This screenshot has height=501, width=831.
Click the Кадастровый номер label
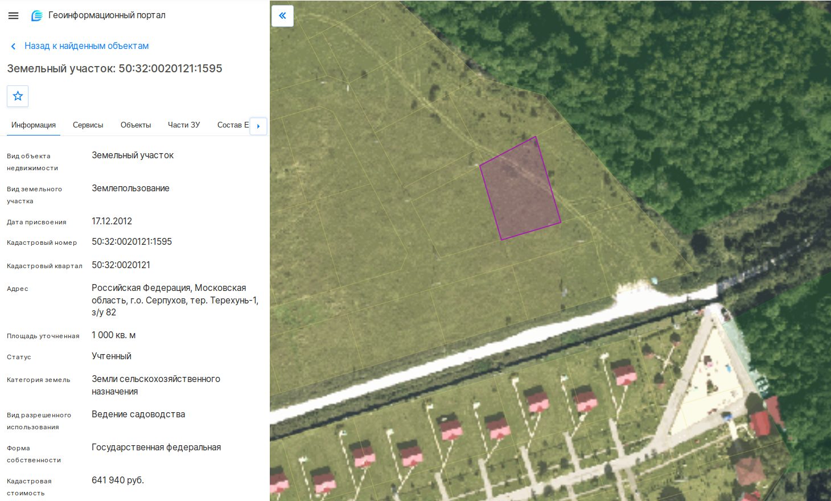42,243
